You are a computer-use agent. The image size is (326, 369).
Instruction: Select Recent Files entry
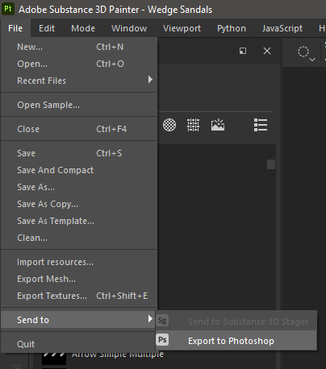[79, 81]
